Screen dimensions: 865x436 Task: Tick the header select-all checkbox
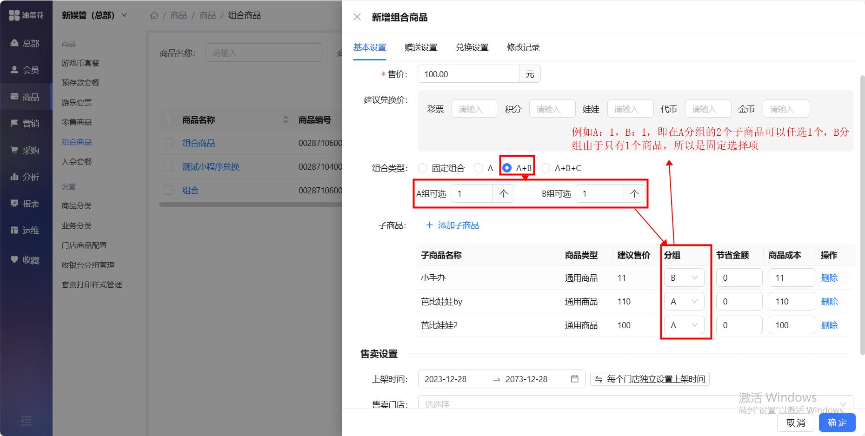[x=168, y=120]
